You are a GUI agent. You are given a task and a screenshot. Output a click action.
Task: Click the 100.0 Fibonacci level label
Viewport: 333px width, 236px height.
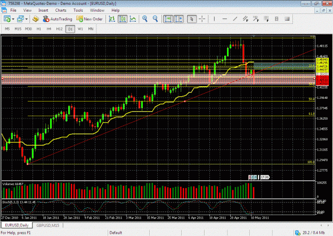(x=311, y=162)
